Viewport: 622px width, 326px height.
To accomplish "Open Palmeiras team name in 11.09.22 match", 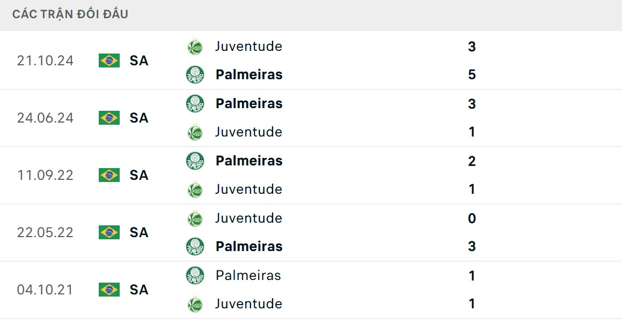I will [x=249, y=161].
